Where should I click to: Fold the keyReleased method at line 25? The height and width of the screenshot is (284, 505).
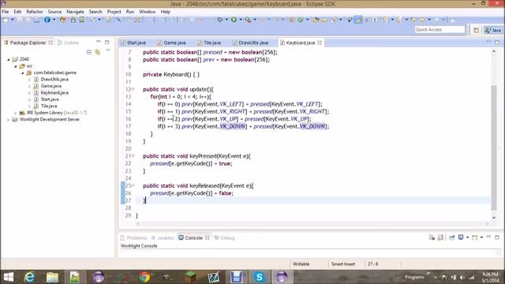pos(133,185)
